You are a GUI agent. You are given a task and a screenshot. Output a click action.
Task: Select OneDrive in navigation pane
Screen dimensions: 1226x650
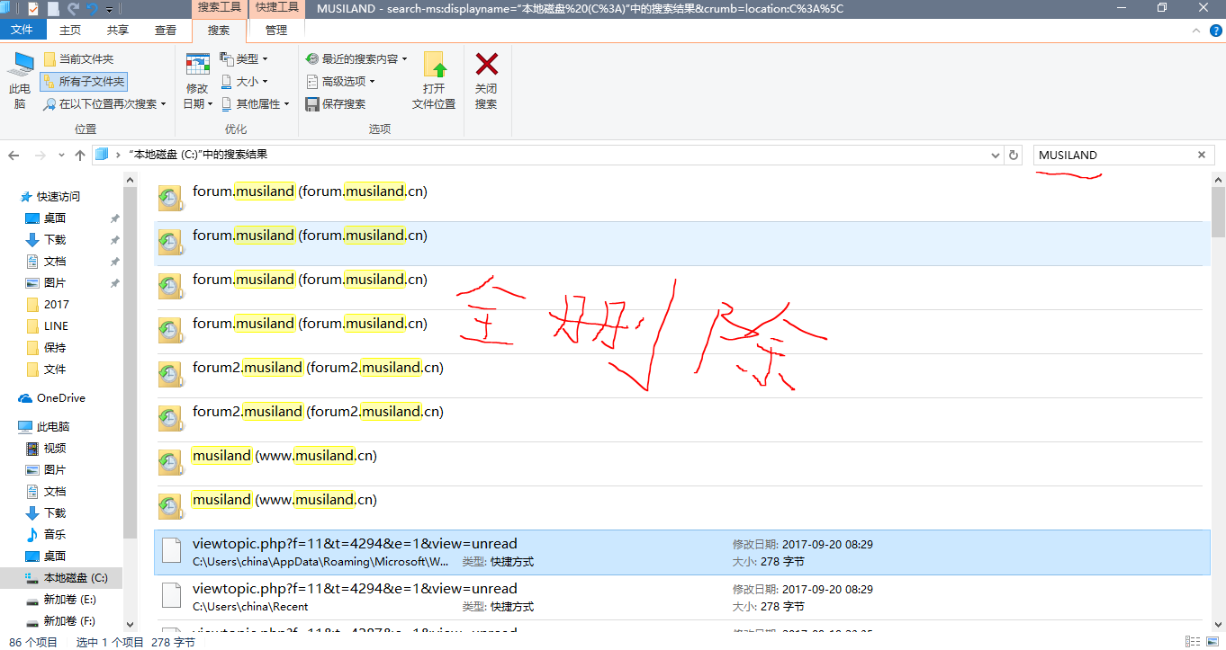click(x=60, y=398)
